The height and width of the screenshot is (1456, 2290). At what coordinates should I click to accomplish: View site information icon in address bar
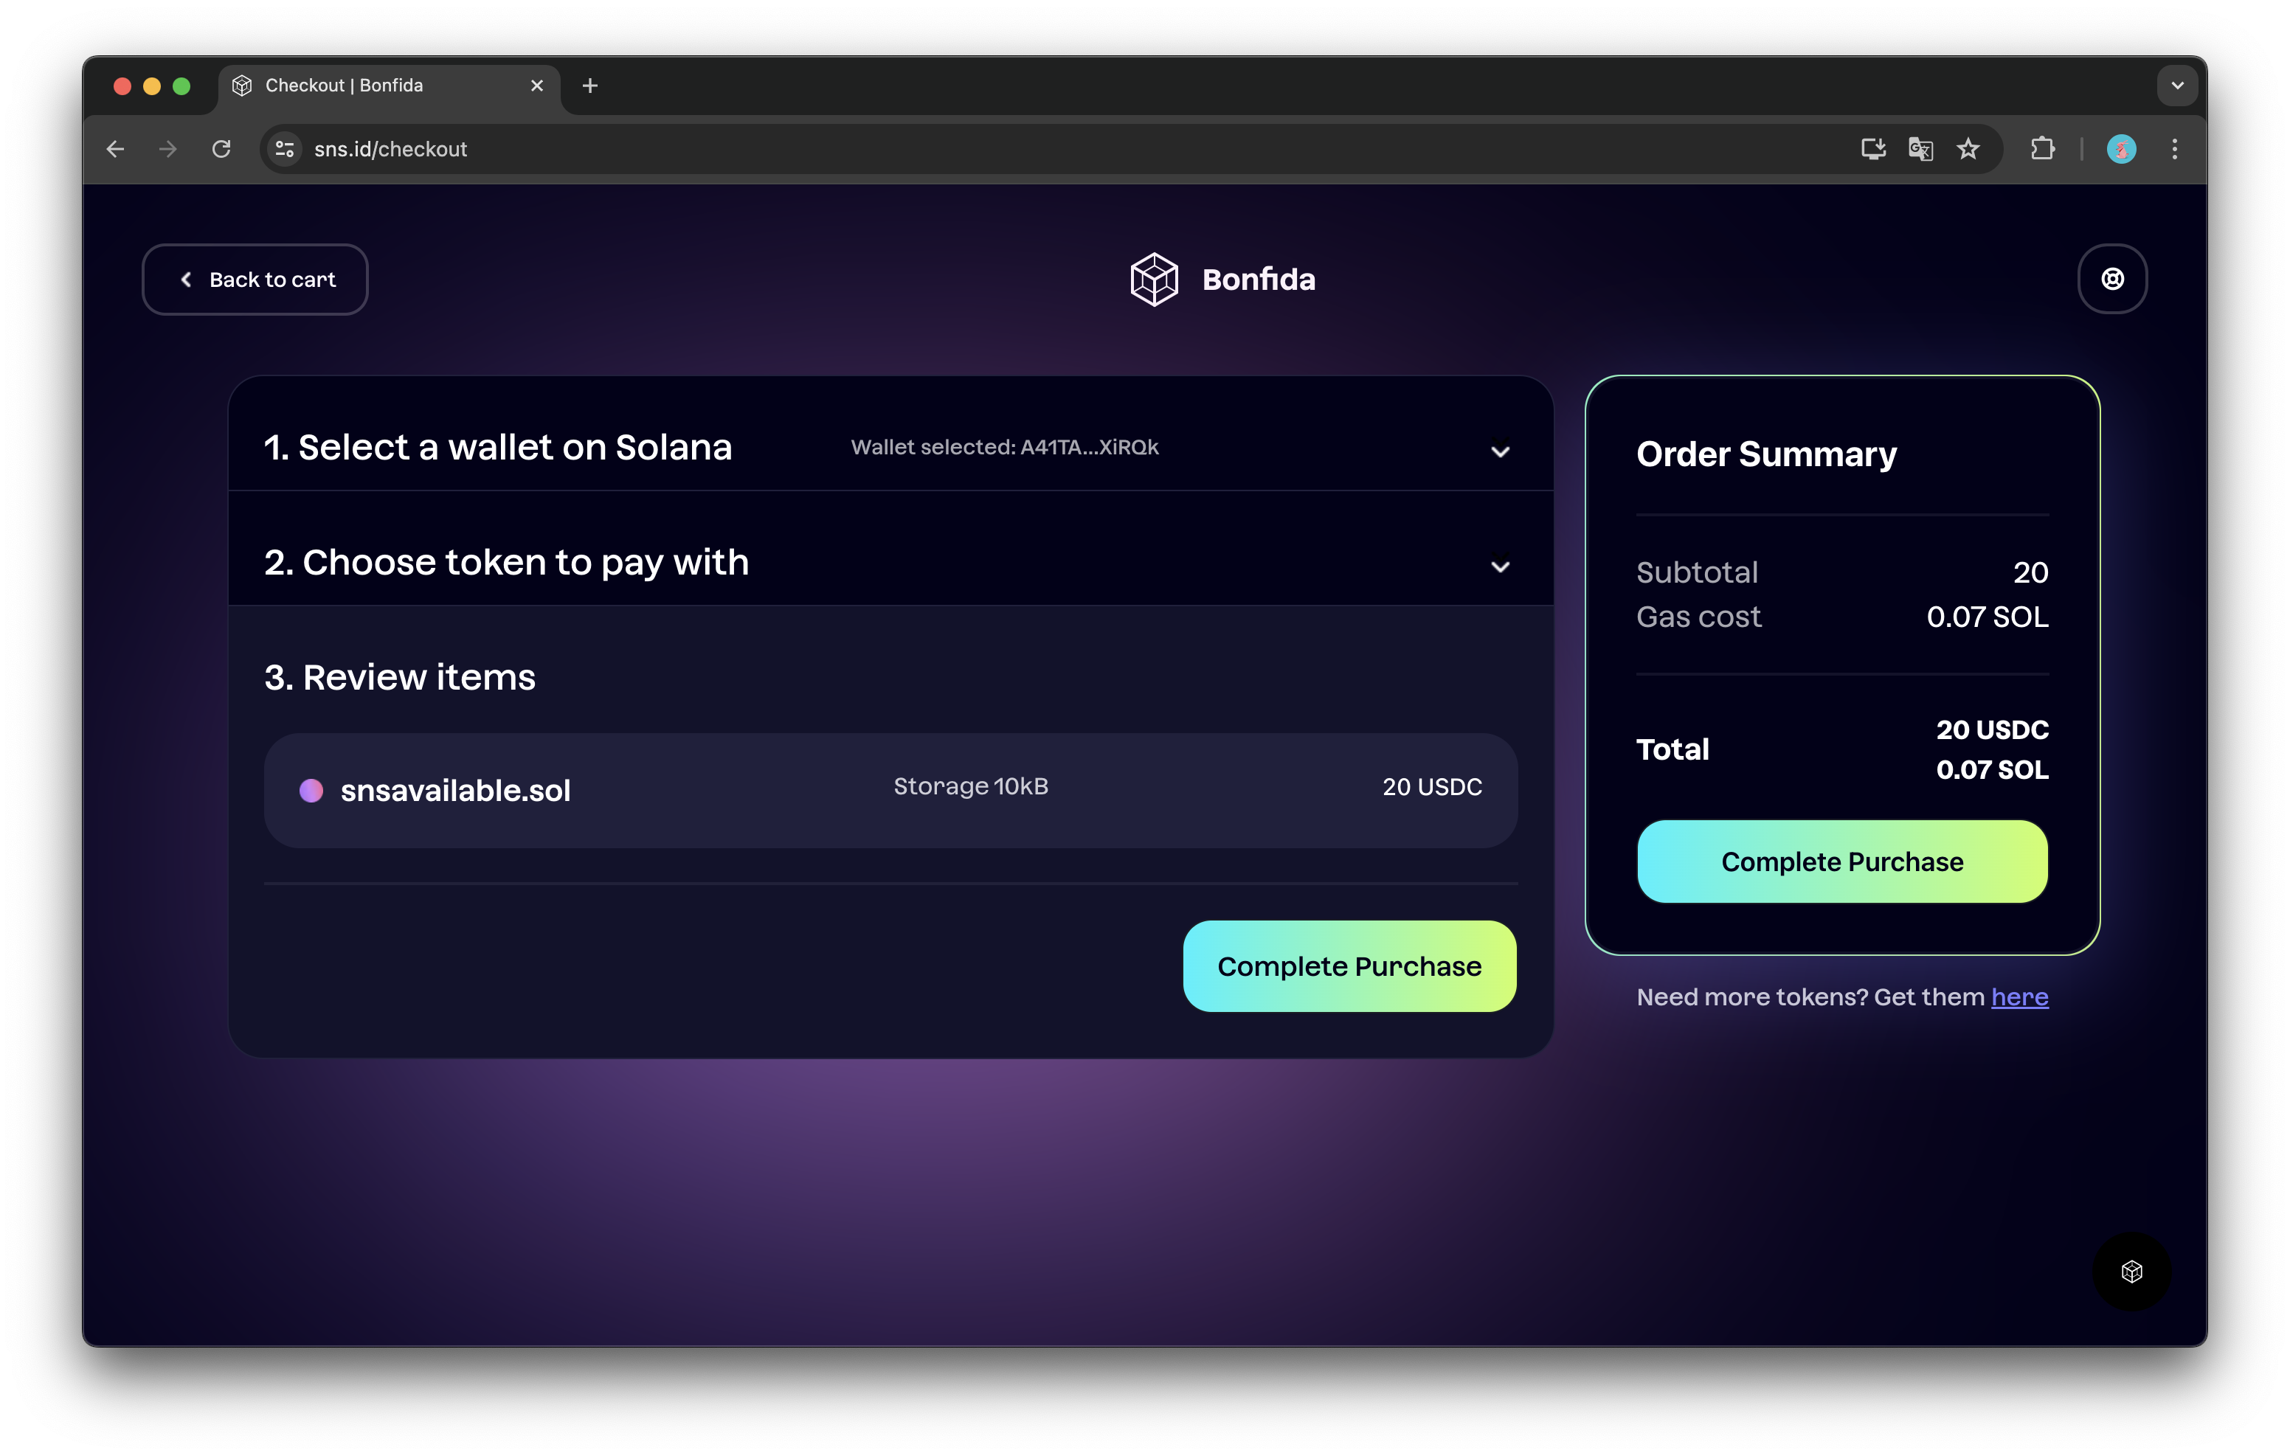click(284, 149)
